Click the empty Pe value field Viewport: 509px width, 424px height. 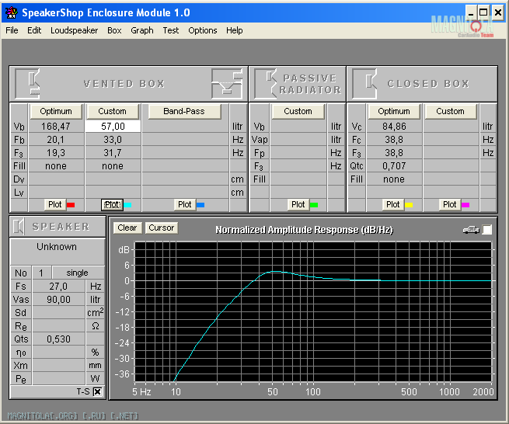click(58, 379)
